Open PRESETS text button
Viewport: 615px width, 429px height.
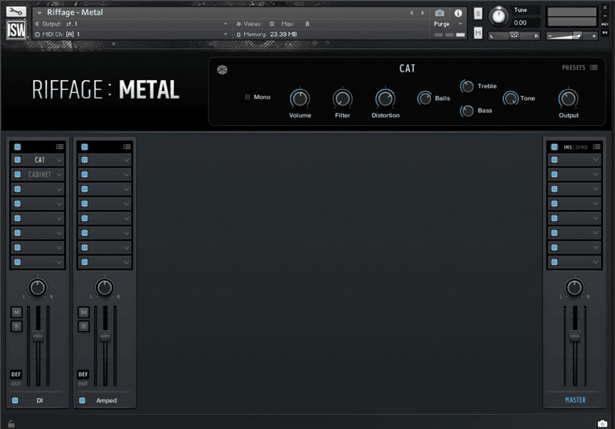573,68
